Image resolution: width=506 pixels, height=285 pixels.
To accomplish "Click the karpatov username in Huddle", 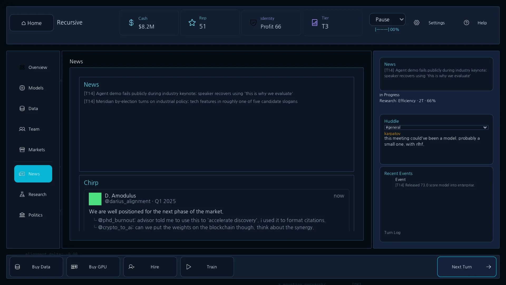I will pos(392,134).
